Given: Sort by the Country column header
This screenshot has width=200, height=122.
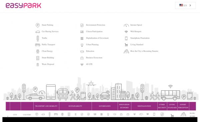Looking at the screenshot, I should [27, 115].
